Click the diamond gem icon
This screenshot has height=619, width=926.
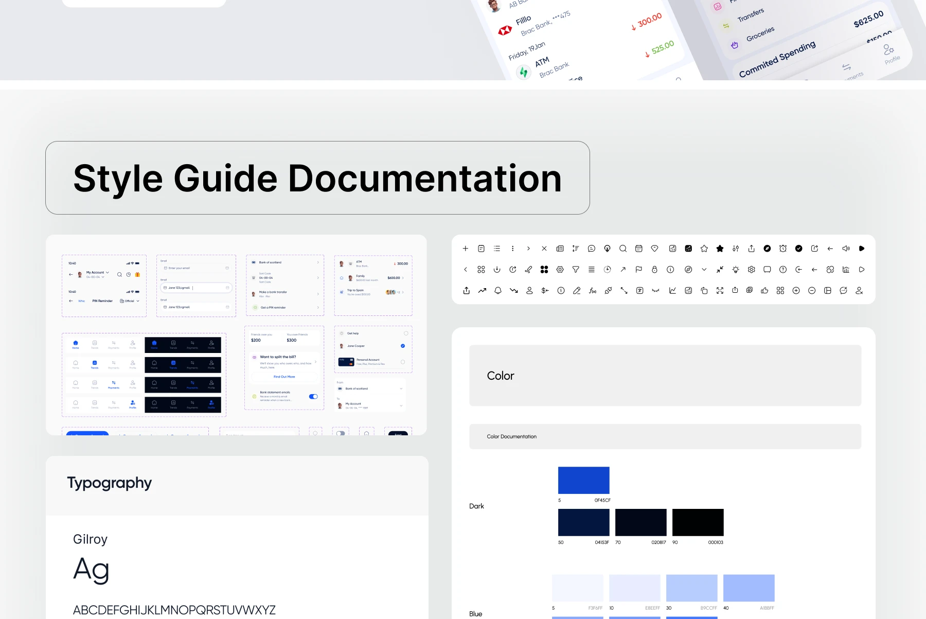(x=654, y=249)
